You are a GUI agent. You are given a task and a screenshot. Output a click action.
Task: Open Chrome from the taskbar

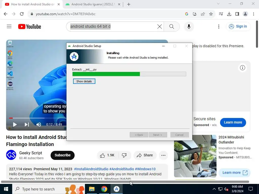click(104, 189)
